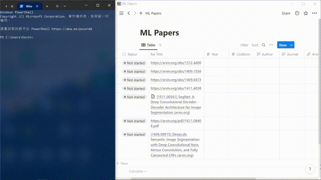Open the page options three-dot menu
This screenshot has width=321, height=180.
(x=315, y=13)
